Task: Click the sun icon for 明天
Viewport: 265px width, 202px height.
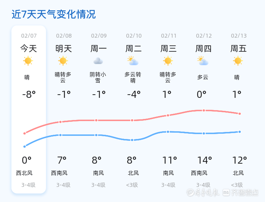Action: (x=63, y=61)
